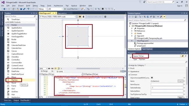Expand the Brush property category

click(129, 68)
